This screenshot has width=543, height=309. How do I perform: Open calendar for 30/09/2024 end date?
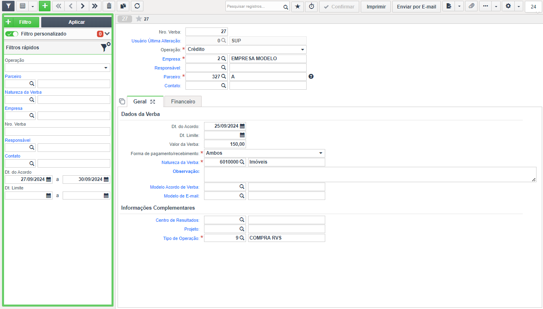pos(106,179)
